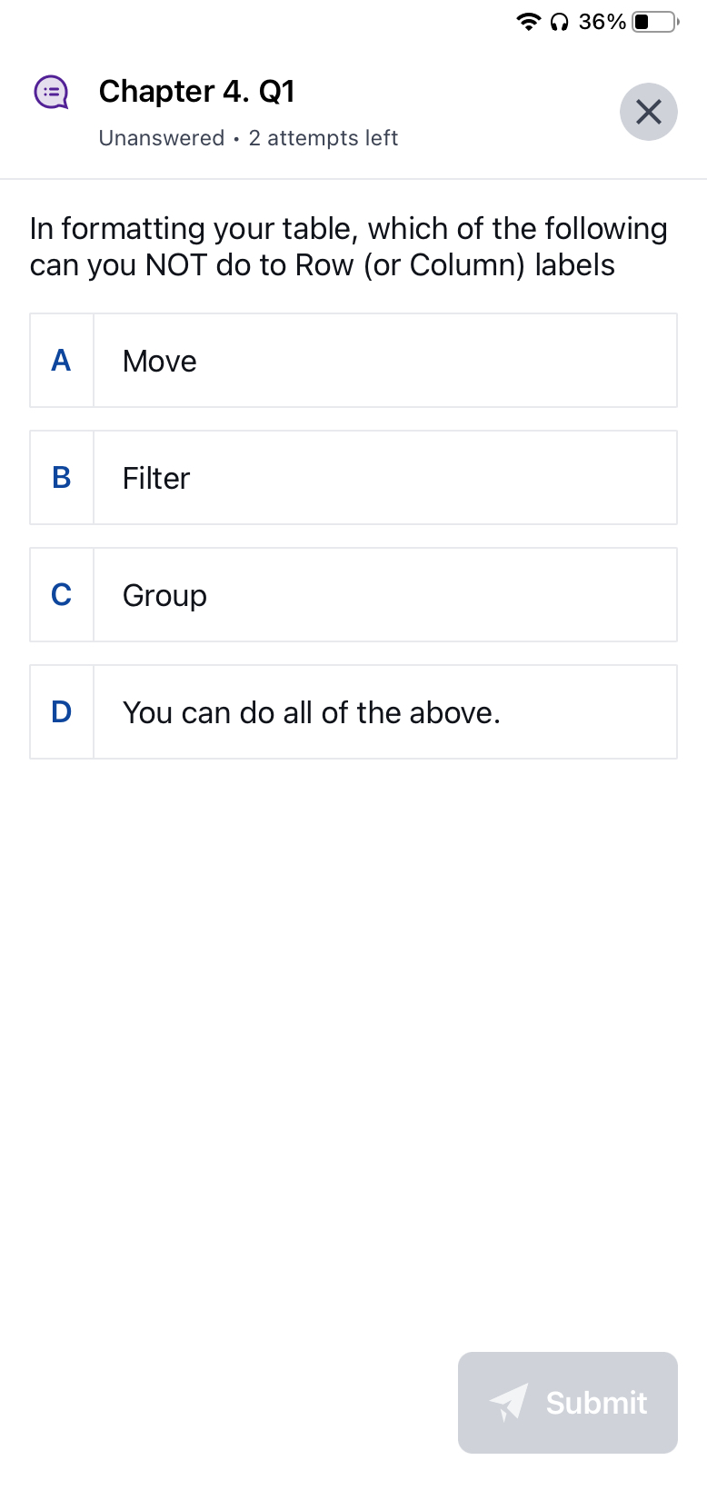Image resolution: width=707 pixels, height=1490 pixels.
Task: Tap the Chapter 4. Q1 title
Action: [196, 91]
